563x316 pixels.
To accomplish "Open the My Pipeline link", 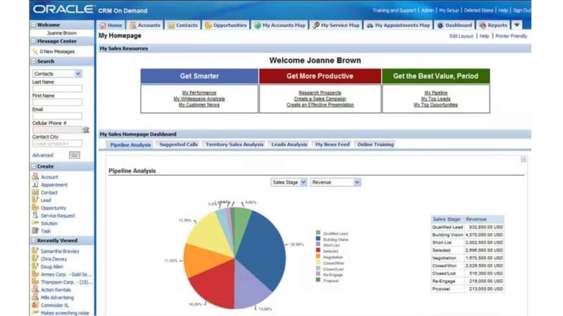I will pos(436,93).
